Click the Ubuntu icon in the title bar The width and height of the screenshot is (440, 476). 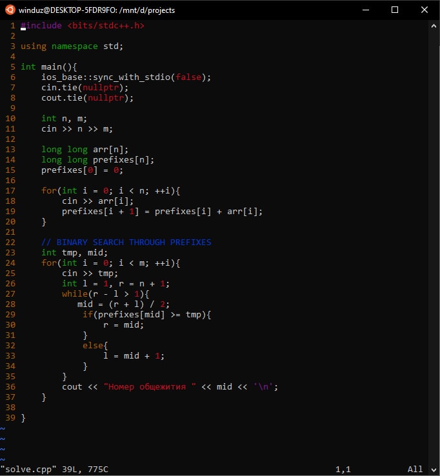tap(10, 10)
